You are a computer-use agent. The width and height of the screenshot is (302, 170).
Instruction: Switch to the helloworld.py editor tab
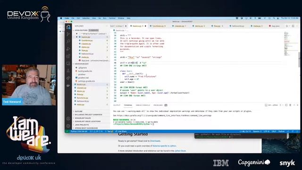click(237, 26)
